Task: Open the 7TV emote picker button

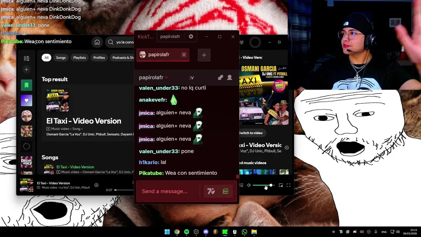Action: (x=211, y=191)
